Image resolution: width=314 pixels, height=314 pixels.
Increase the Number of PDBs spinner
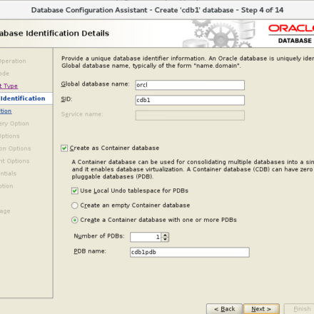pyautogui.click(x=165, y=235)
